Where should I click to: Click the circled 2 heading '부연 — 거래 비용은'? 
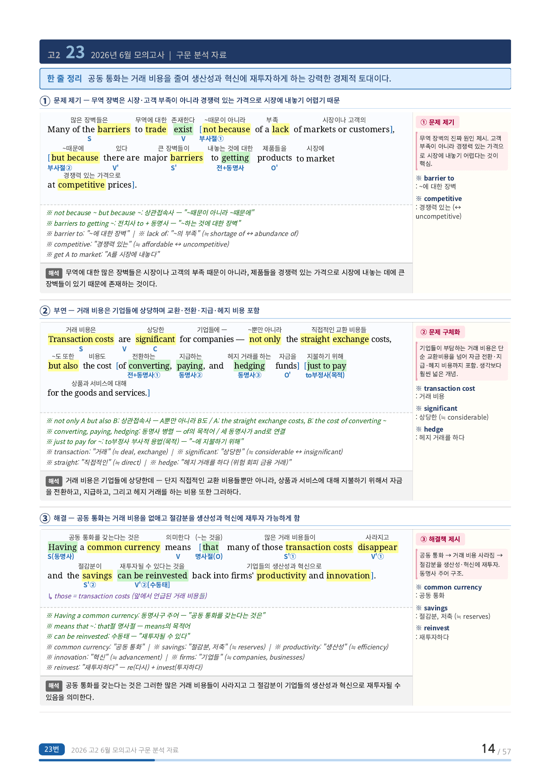pyautogui.click(x=150, y=310)
